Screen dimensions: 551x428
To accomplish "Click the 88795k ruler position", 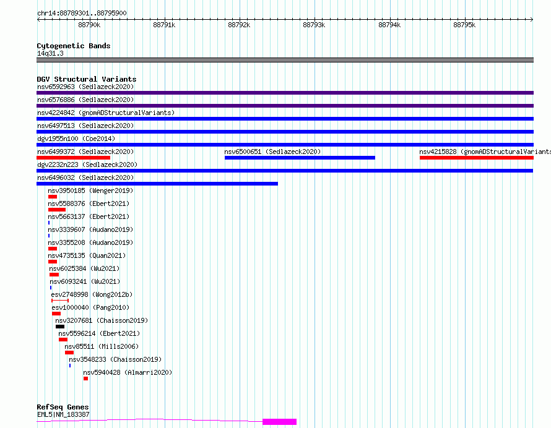I will click(464, 25).
